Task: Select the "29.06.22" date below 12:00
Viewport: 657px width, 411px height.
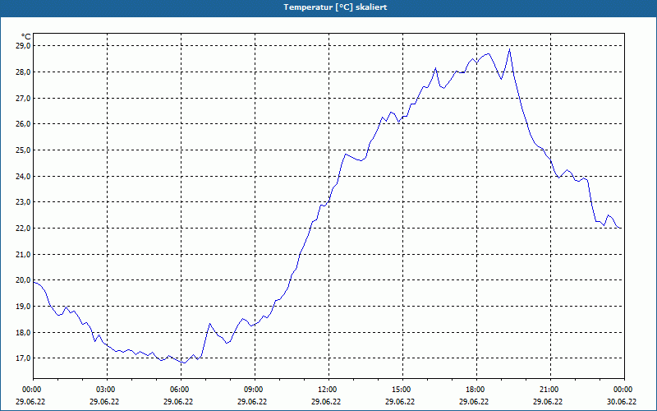Action: click(x=326, y=402)
